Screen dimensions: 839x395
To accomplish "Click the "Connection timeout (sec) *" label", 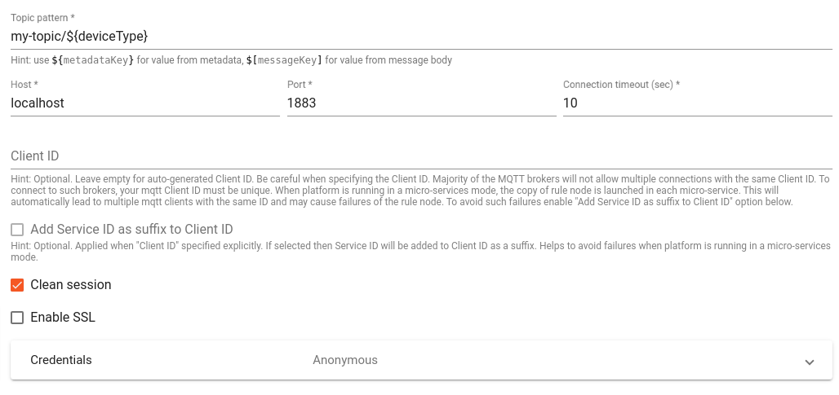I will [x=621, y=85].
